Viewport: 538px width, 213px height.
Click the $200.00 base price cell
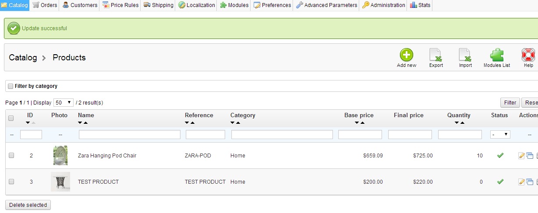pos(373,182)
